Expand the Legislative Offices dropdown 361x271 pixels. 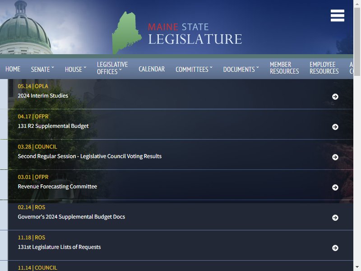[x=112, y=68]
